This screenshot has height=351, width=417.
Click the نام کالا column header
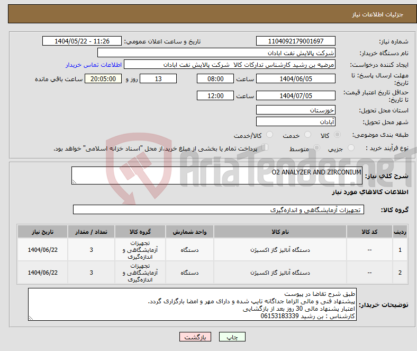tap(280, 232)
